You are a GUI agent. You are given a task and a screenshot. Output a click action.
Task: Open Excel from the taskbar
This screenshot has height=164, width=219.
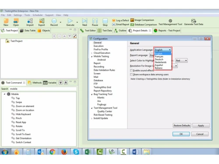coord(88,152)
